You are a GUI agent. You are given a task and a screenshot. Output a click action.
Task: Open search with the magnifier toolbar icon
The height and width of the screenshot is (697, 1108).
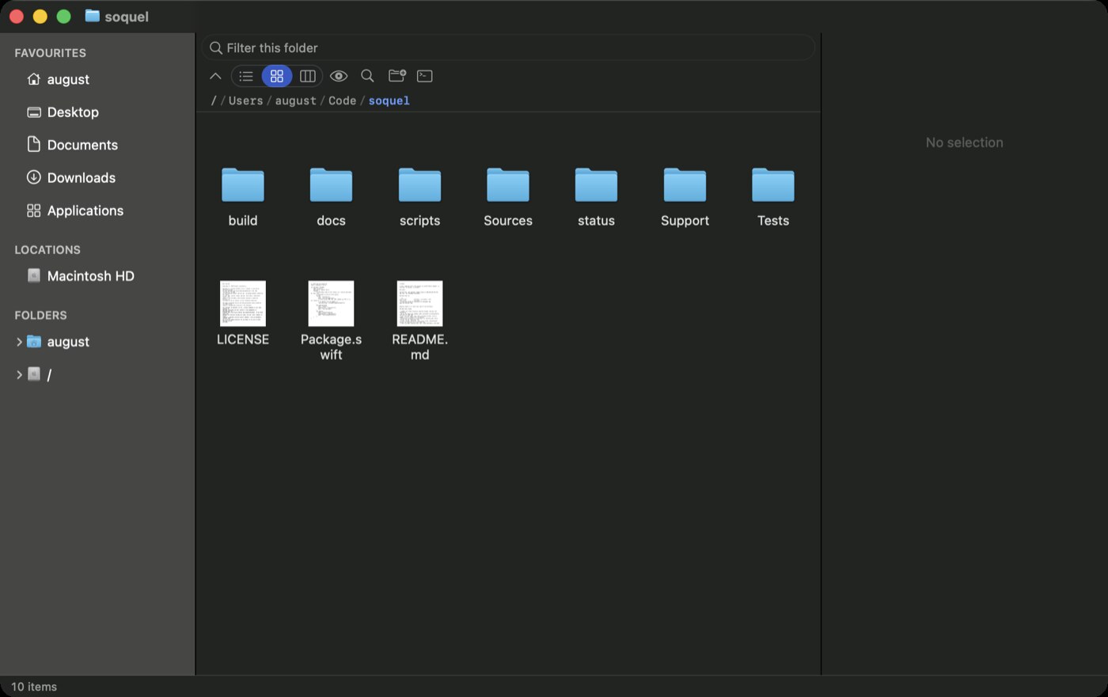pyautogui.click(x=367, y=76)
